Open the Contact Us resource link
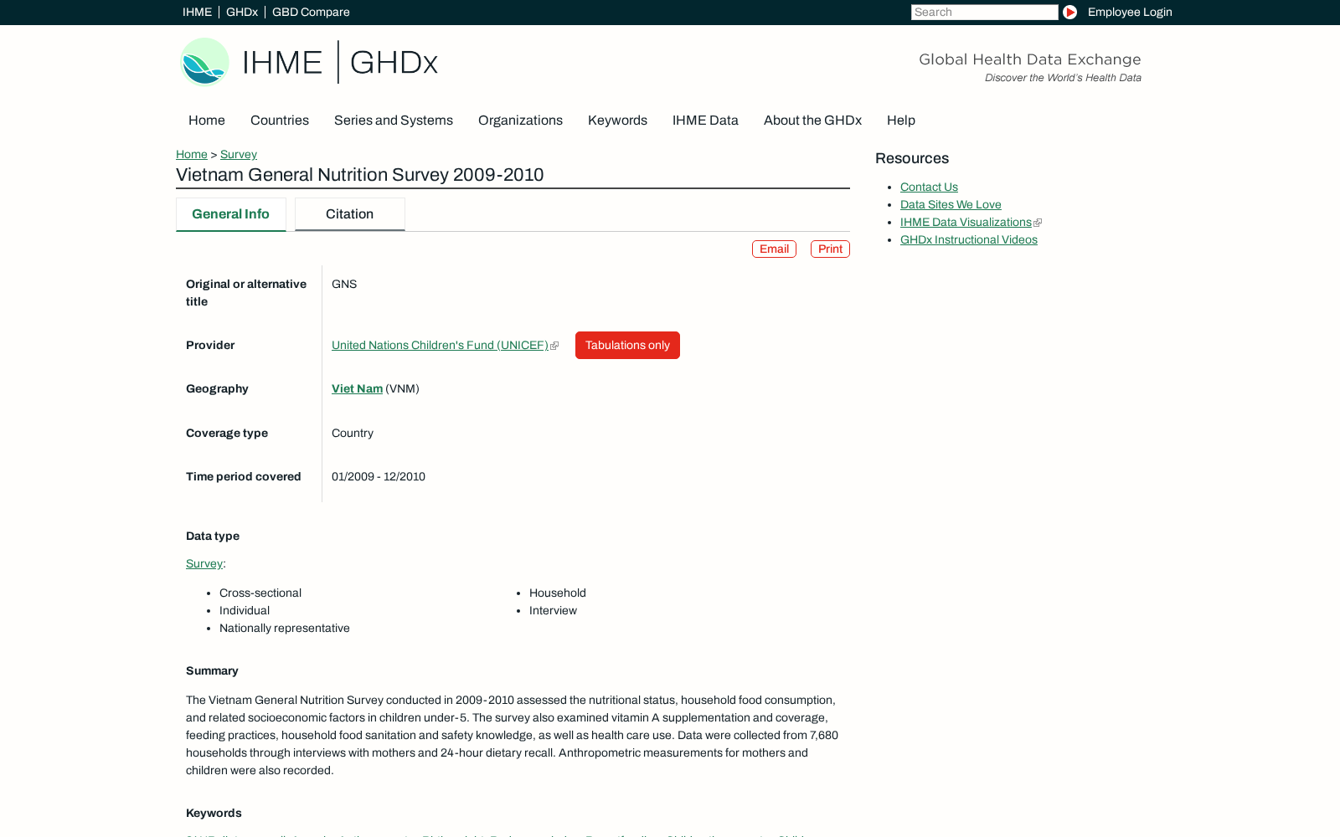Image resolution: width=1340 pixels, height=837 pixels. click(x=929, y=187)
